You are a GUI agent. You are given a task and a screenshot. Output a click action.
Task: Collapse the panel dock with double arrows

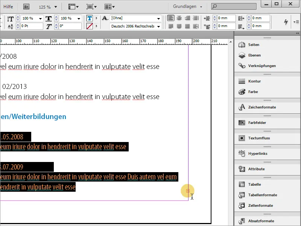pos(297,34)
